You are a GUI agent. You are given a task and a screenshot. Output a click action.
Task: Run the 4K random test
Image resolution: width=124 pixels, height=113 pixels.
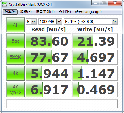15,73
